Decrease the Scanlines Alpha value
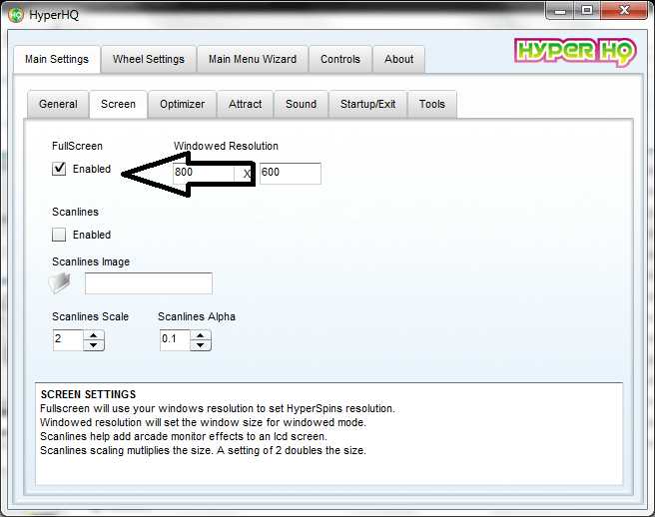This screenshot has width=655, height=517. pos(201,345)
